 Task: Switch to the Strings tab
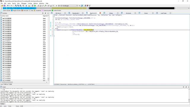pos(111,13)
